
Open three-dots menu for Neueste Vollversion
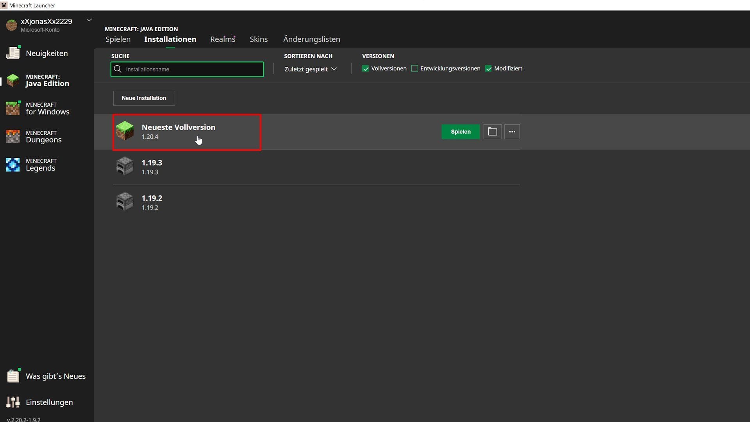(x=512, y=132)
